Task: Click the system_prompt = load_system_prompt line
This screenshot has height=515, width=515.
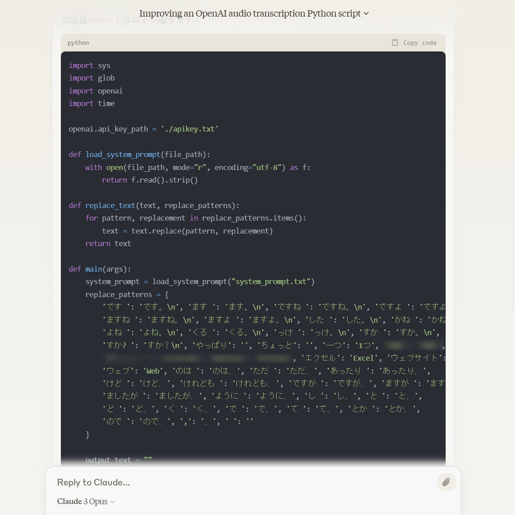Action: (200, 282)
